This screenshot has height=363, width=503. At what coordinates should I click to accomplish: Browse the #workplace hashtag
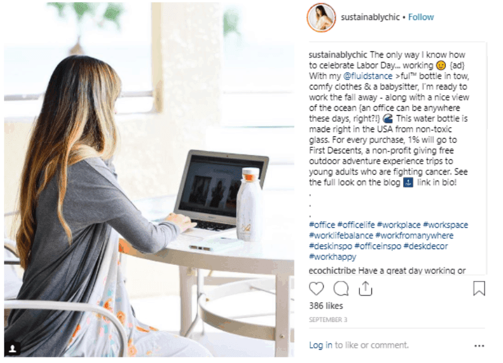pyautogui.click(x=398, y=225)
